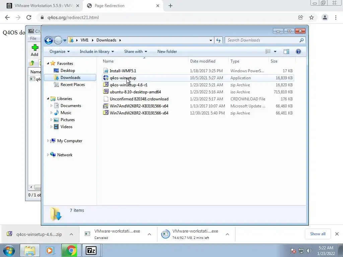343x257 pixels.
Task: Select the q4os-winsetup-4.6-r1 zip archive icon
Action: 106,85
